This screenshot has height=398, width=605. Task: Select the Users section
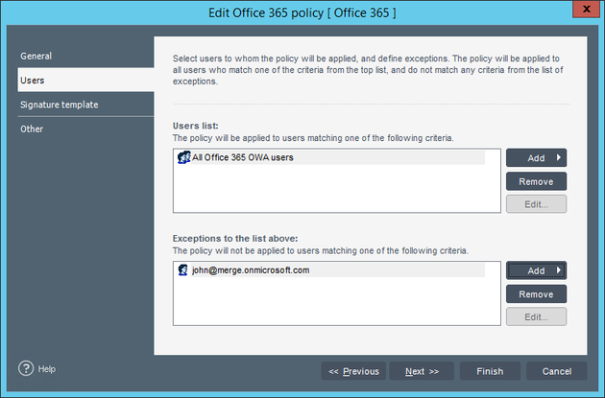85,81
